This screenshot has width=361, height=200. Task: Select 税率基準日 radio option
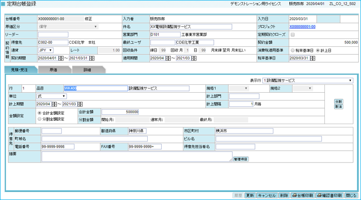[x=293, y=50]
